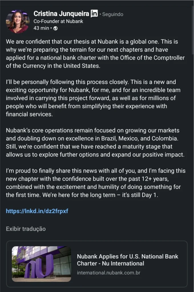
Task: Click the vertical scrollbar on the right edge
Action: [x=193, y=29]
